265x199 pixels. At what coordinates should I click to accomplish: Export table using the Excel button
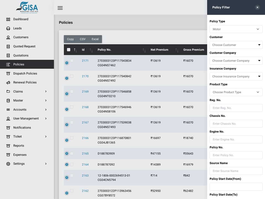[95, 39]
